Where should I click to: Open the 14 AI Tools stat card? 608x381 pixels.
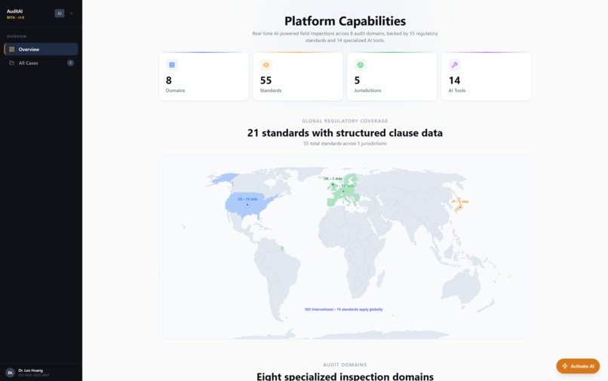(x=487, y=76)
